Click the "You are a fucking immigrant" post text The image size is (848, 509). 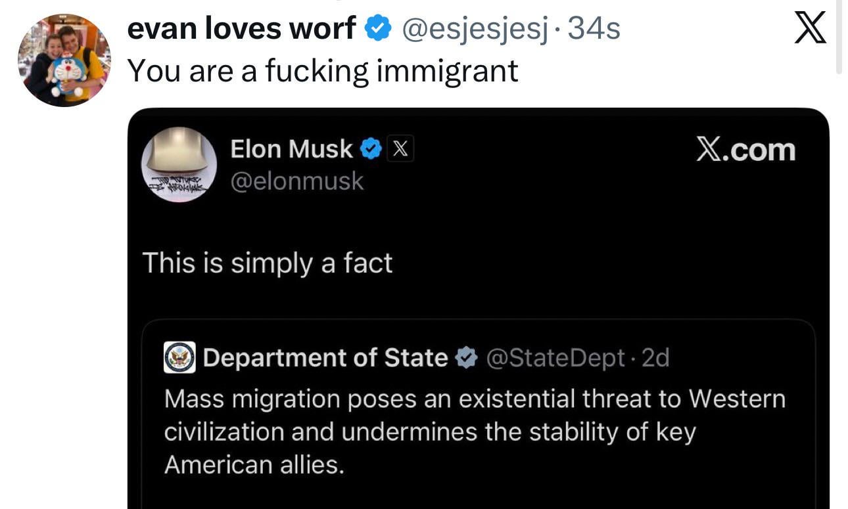click(322, 70)
